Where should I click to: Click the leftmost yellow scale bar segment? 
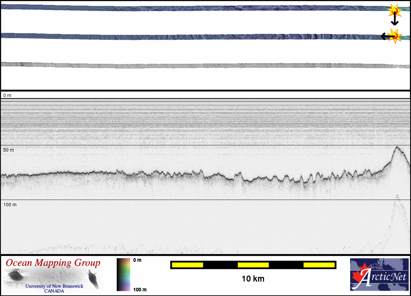pos(187,265)
